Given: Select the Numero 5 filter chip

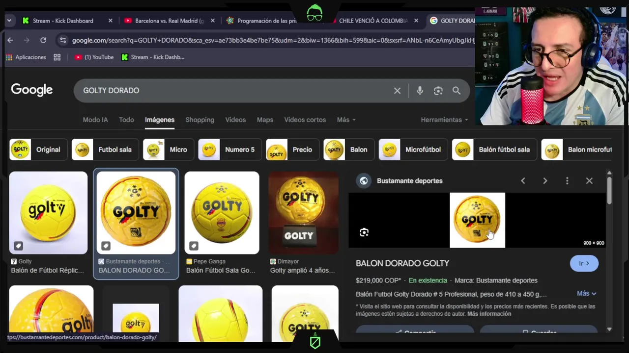Looking at the screenshot, I should pyautogui.click(x=229, y=150).
